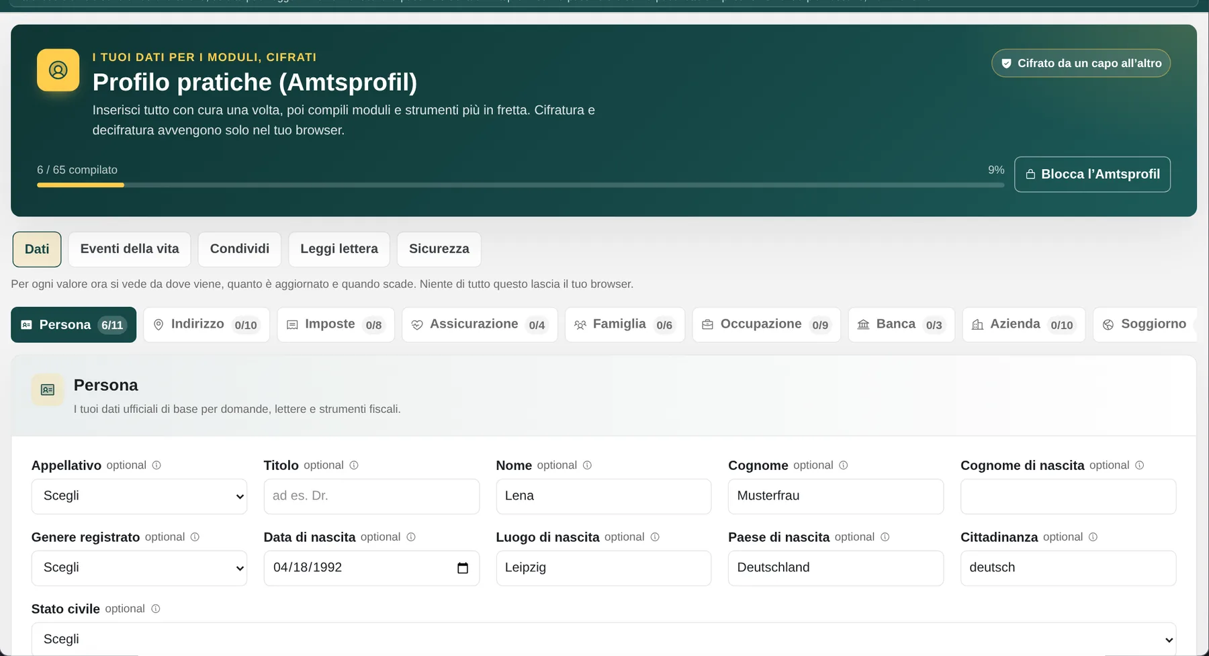Viewport: 1209px width, 656px height.
Task: Expand the Genere registrato dropdown
Action: coord(139,568)
